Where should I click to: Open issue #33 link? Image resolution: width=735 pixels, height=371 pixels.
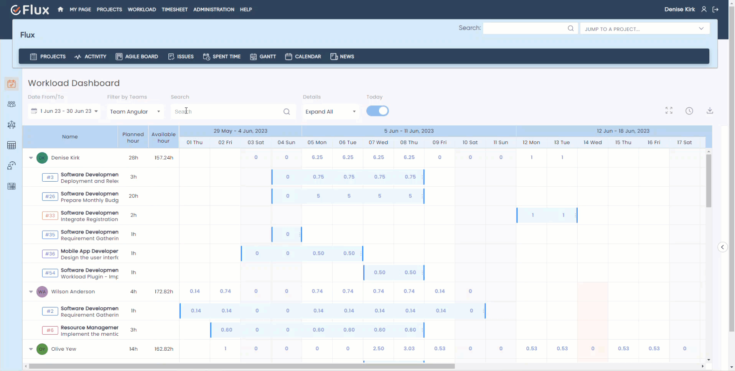(50, 215)
